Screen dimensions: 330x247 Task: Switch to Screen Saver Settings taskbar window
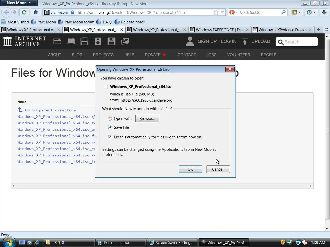point(172,242)
